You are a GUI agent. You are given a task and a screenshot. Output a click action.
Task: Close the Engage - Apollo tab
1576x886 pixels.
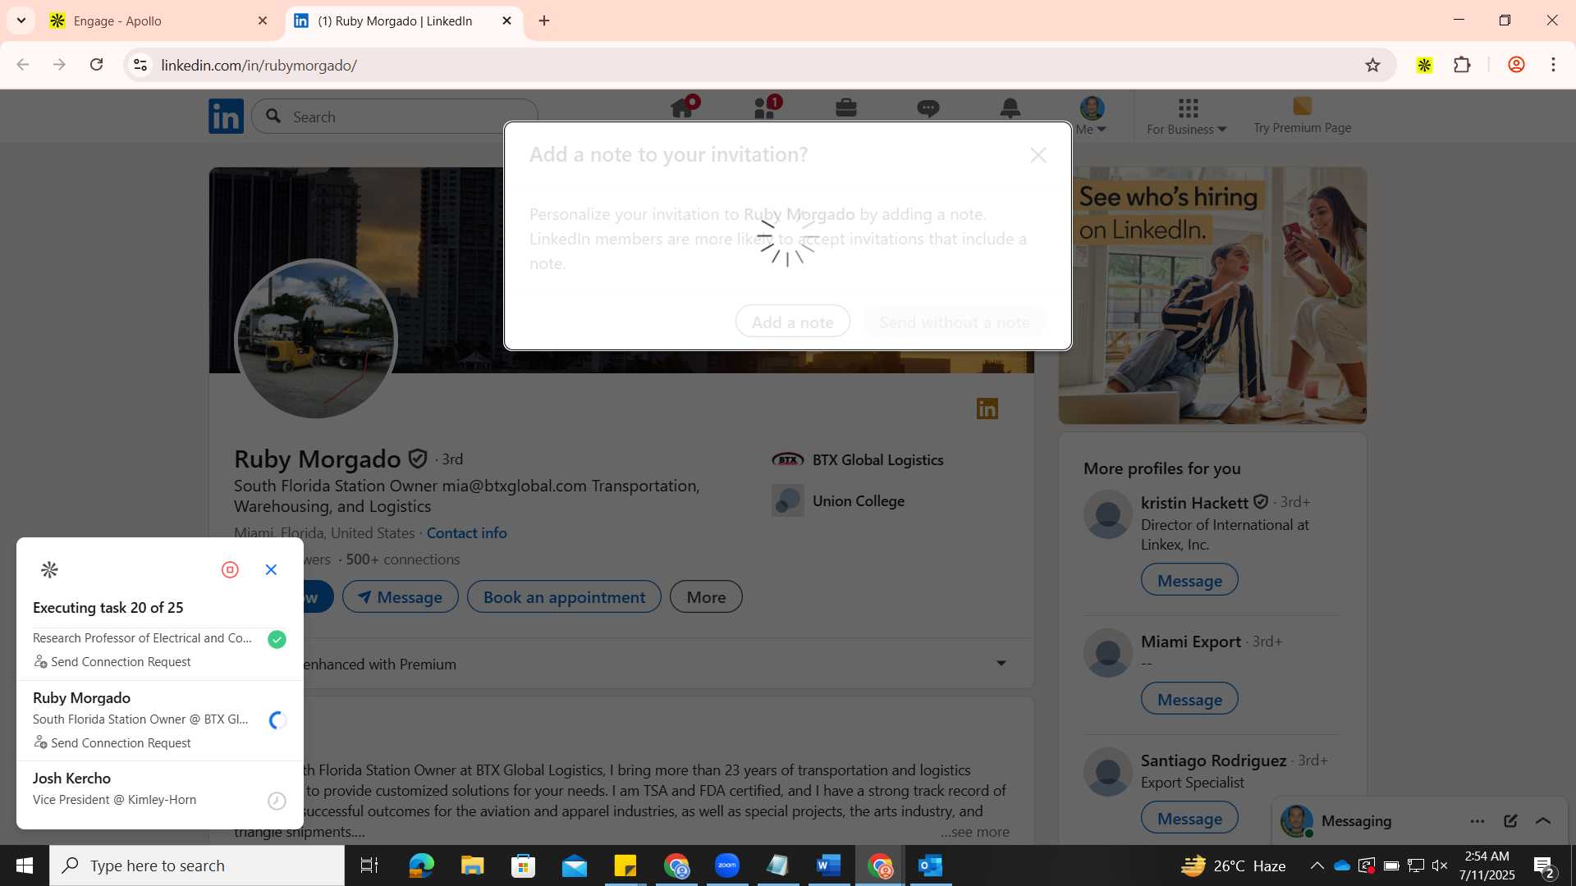coord(263,21)
